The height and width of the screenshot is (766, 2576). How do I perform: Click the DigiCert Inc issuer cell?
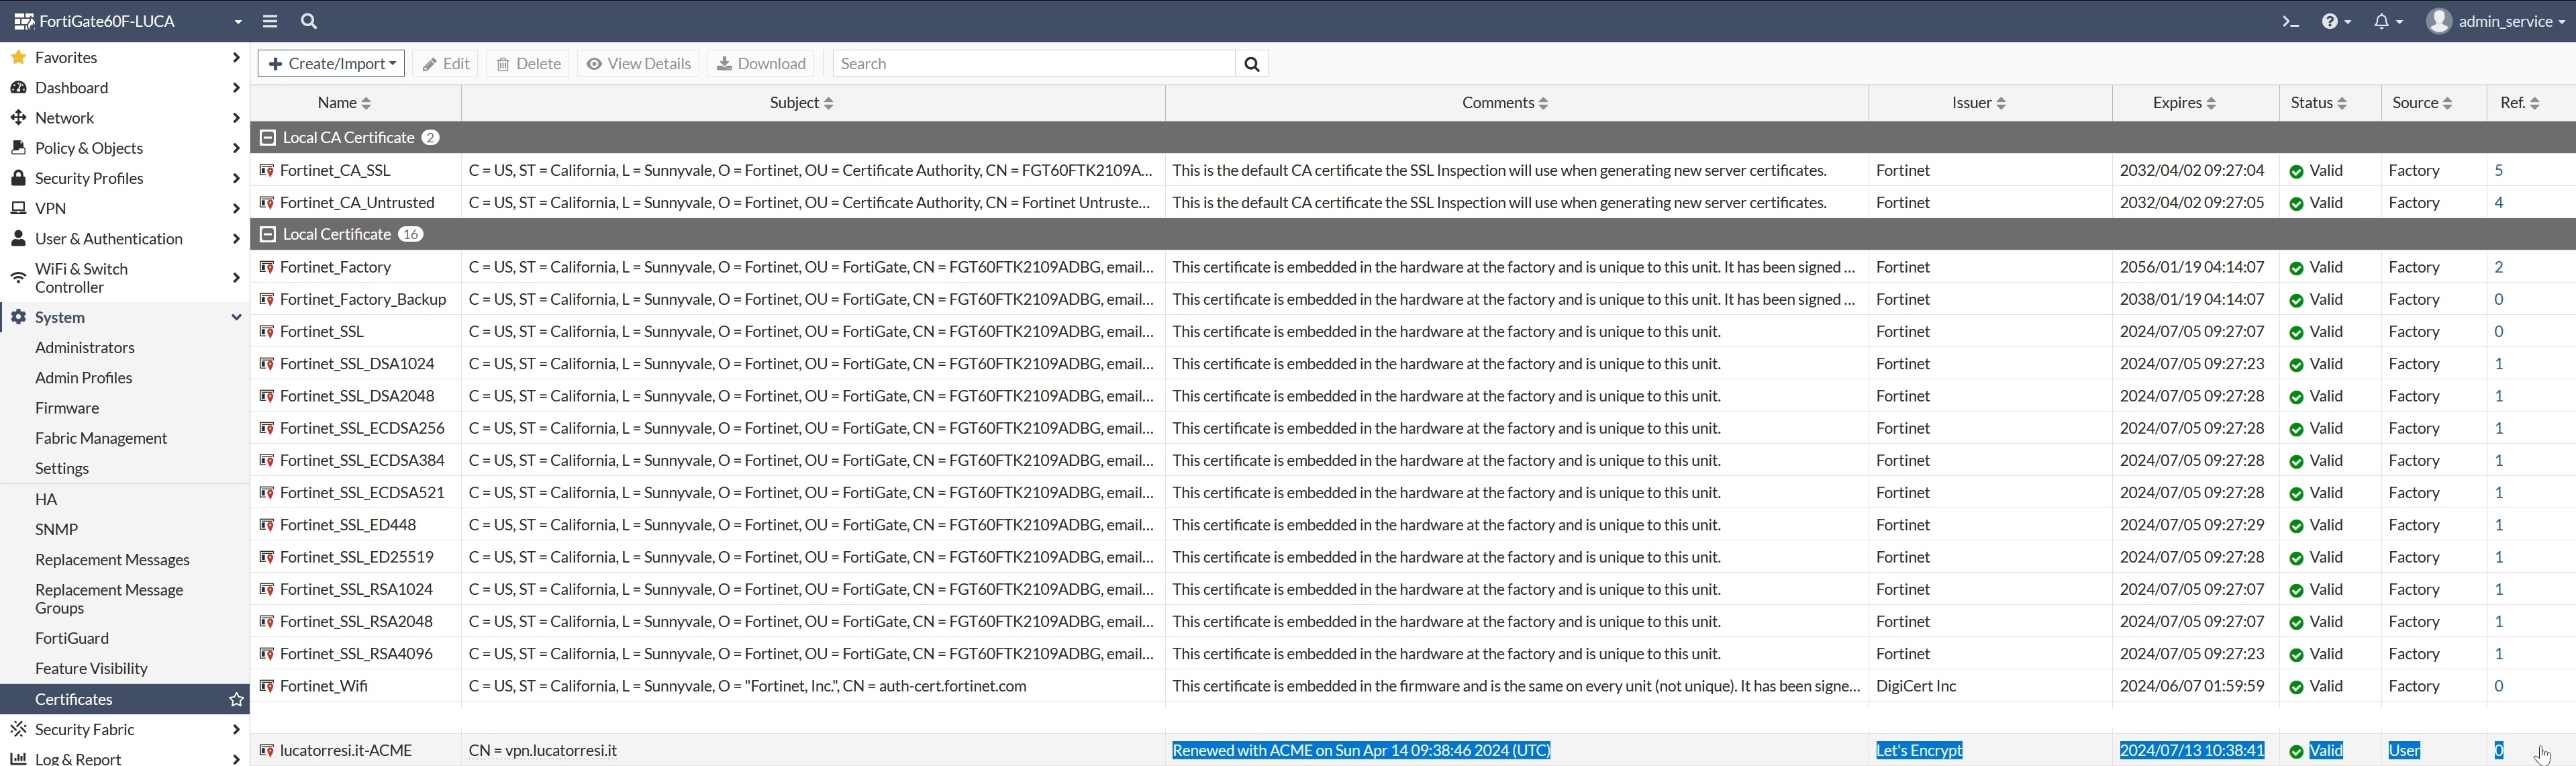(x=1916, y=686)
